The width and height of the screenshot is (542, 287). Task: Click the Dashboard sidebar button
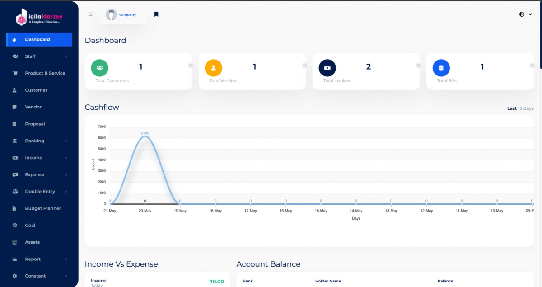pos(39,40)
